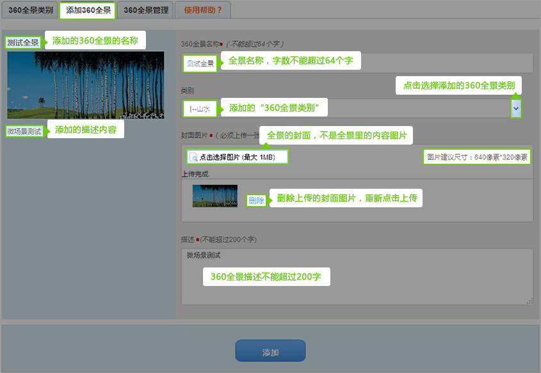Expand the 类别 dropdown arrow

515,109
